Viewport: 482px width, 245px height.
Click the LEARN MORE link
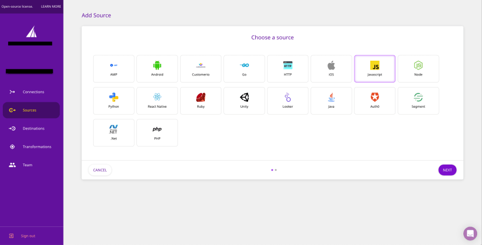51,7
